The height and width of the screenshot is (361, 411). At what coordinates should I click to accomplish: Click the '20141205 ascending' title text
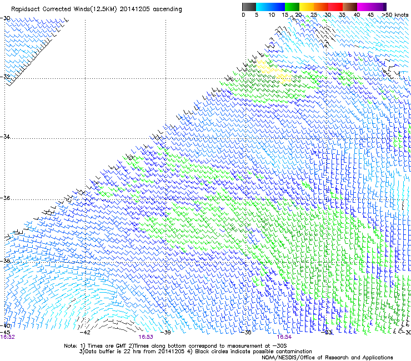tap(151, 9)
